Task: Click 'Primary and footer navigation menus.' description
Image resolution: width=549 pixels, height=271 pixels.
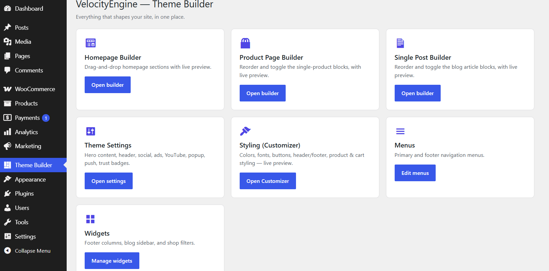Action: pos(439,155)
